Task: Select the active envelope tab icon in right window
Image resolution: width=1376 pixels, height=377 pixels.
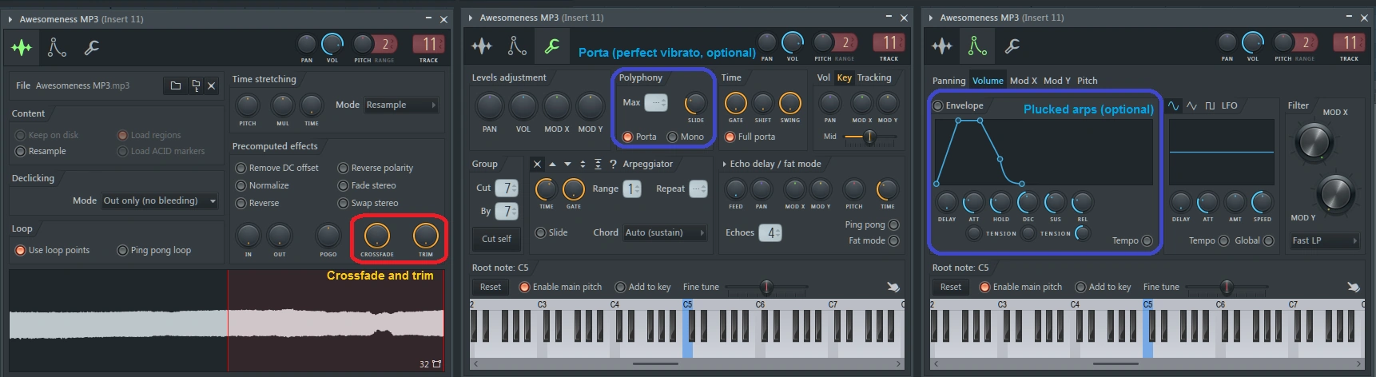Action: point(977,46)
